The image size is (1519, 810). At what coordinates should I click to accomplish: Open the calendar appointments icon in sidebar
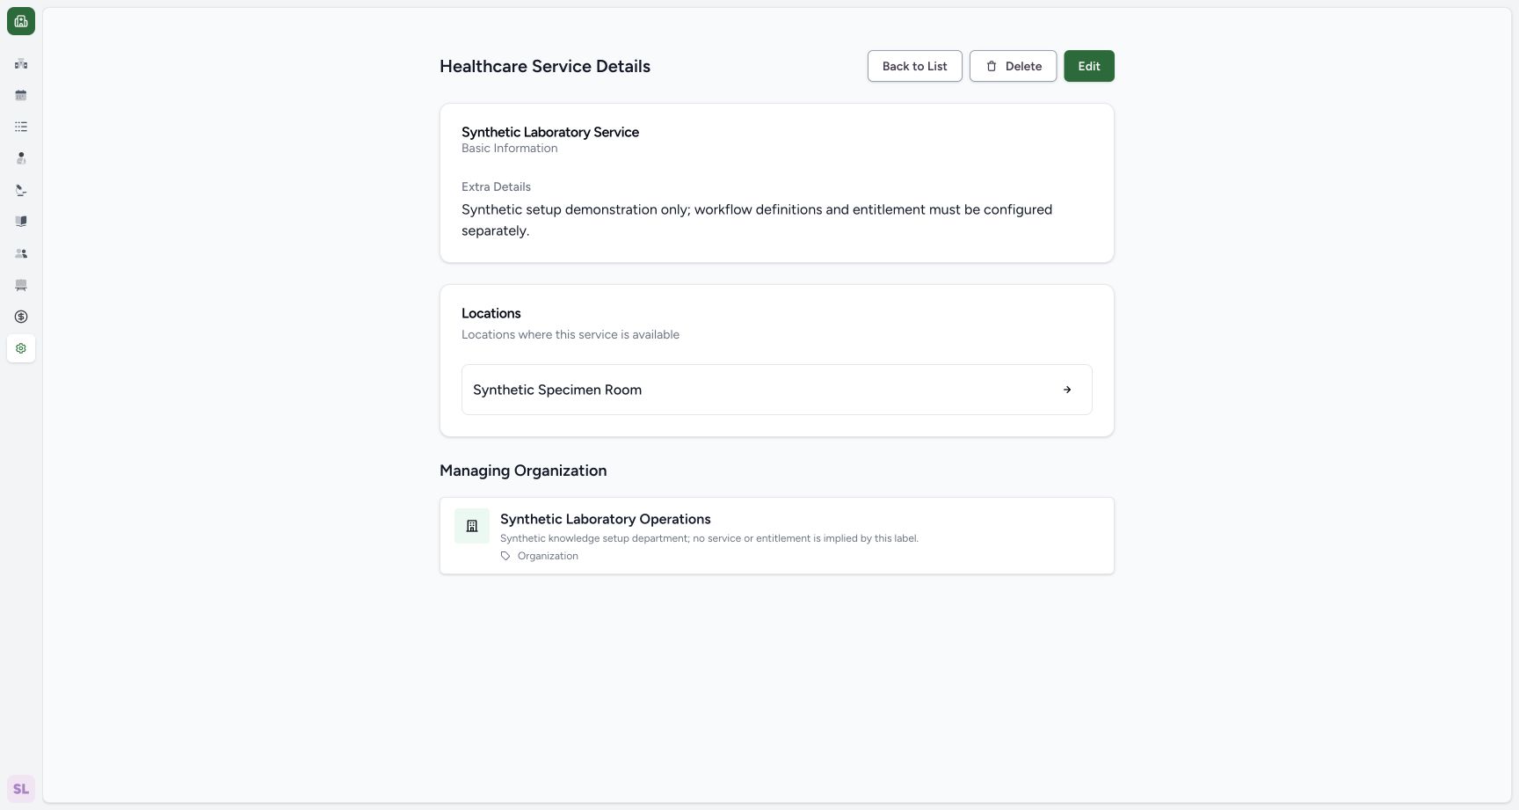point(21,95)
